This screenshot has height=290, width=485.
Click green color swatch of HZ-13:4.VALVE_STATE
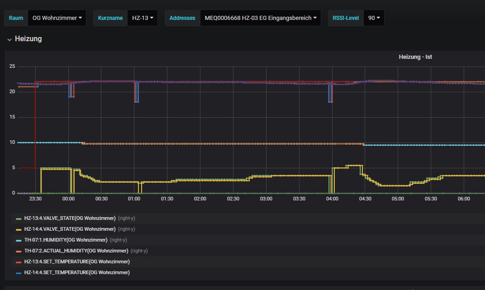point(19,219)
